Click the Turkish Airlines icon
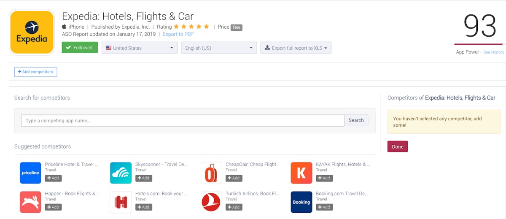Viewport: 506px width, 219px height. (x=211, y=202)
